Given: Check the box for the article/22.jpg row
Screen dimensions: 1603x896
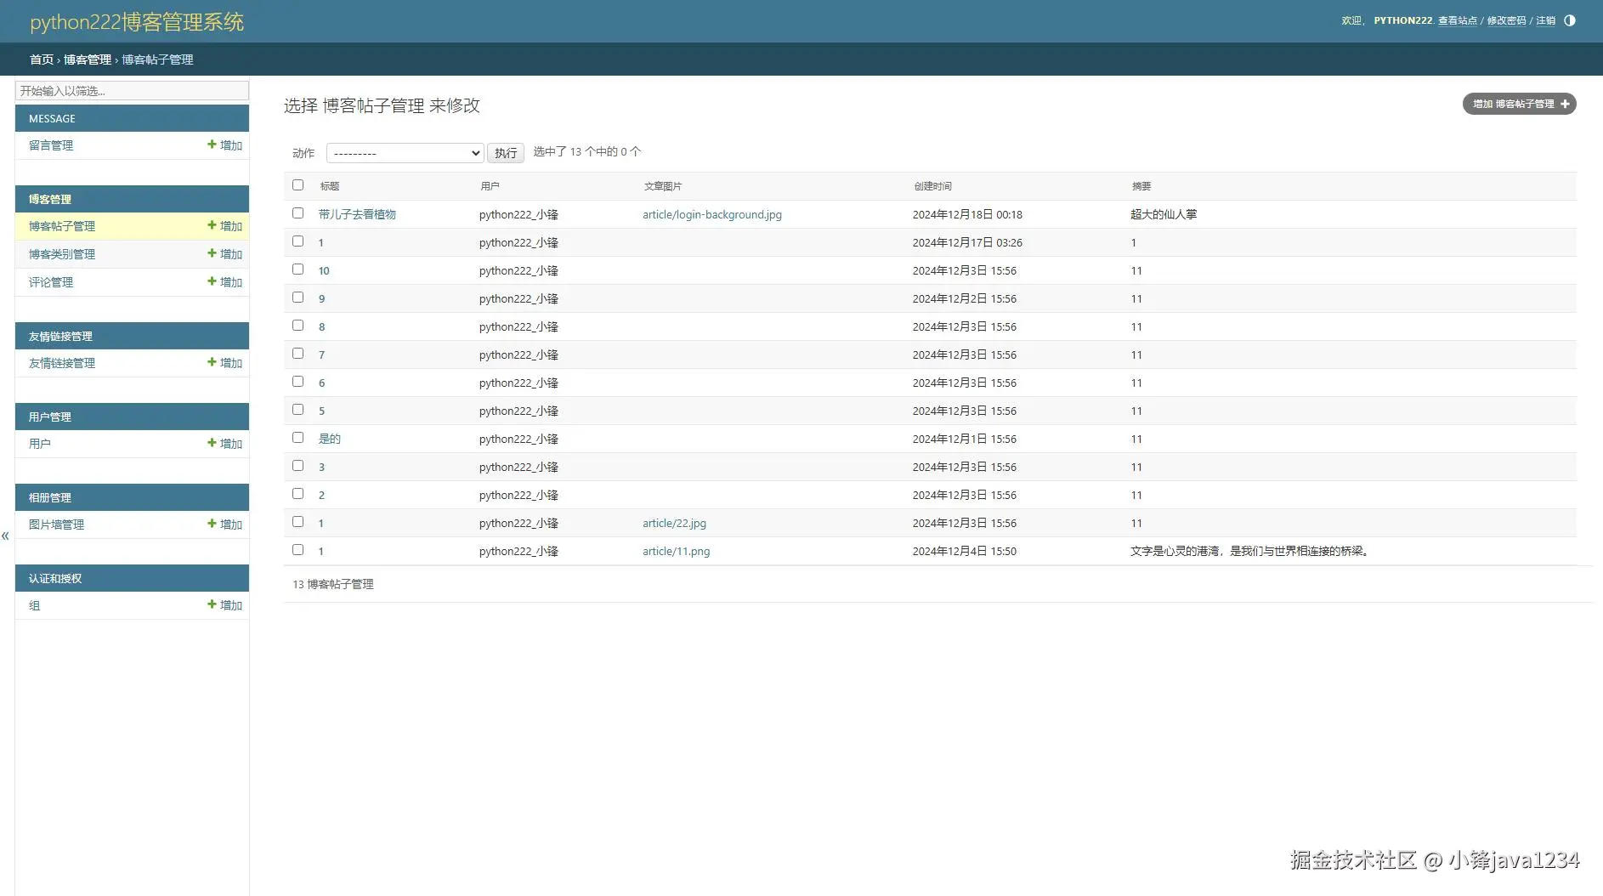Looking at the screenshot, I should point(297,522).
